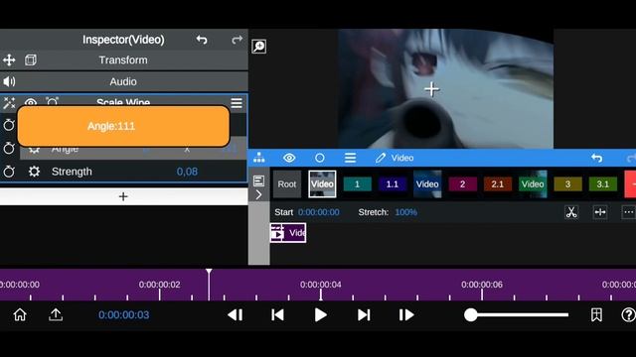Image resolution: width=636 pixels, height=357 pixels.
Task: Play the video
Action: pyautogui.click(x=320, y=315)
